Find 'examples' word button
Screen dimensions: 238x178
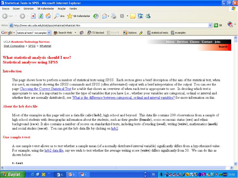point(178,33)
